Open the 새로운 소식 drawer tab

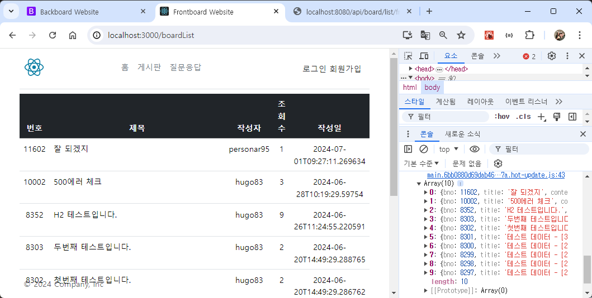[x=462, y=134]
